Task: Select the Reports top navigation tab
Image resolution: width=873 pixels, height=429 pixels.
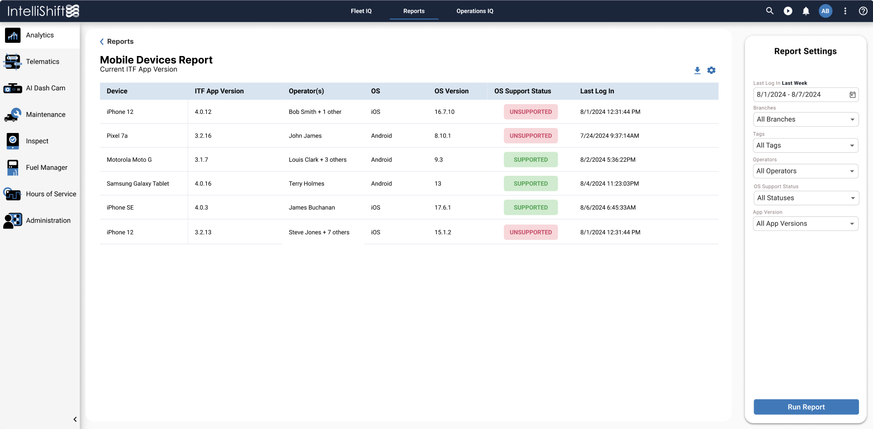Action: click(x=414, y=11)
